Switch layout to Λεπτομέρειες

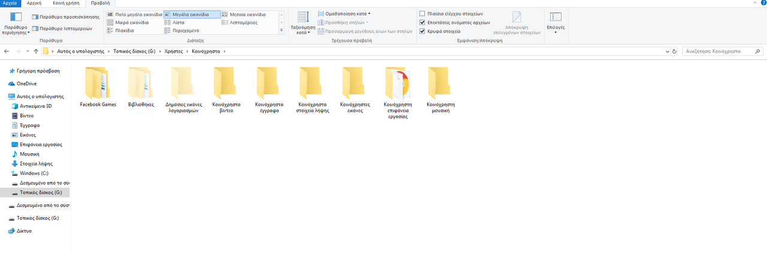click(x=240, y=22)
